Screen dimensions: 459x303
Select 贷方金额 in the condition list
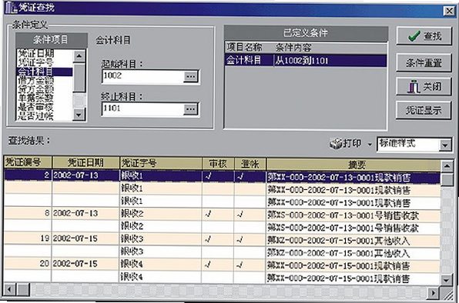pyautogui.click(x=36, y=89)
